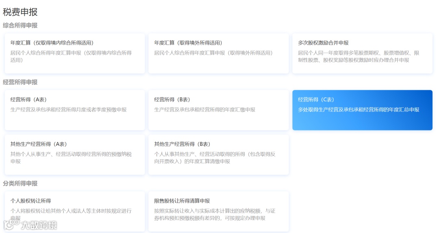Click 居民个人综合所得年度汇算申报（取得境外所得适用）description
The image size is (439, 233).
[x=213, y=53]
